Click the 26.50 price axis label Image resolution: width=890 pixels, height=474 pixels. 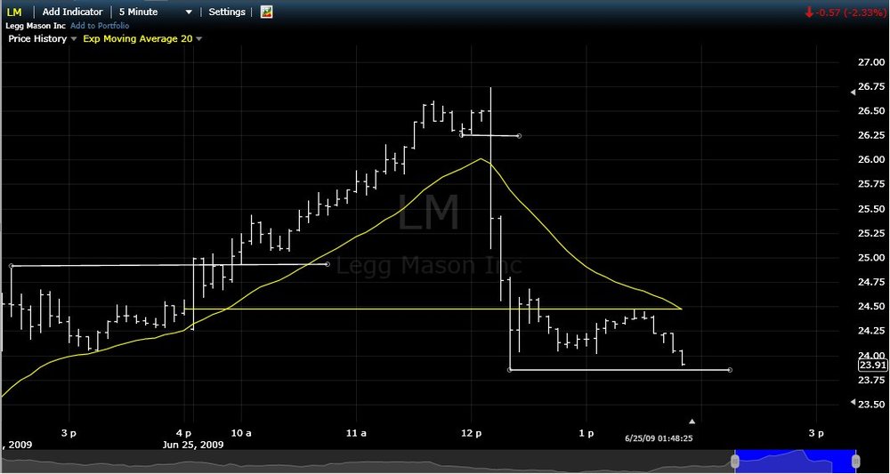coord(872,111)
